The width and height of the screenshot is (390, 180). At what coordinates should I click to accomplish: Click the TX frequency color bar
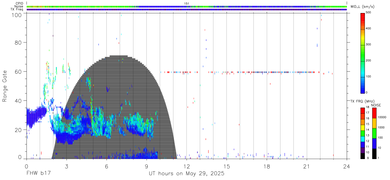tap(363, 133)
